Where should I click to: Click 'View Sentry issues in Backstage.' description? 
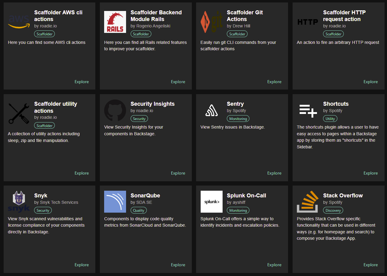click(233, 127)
